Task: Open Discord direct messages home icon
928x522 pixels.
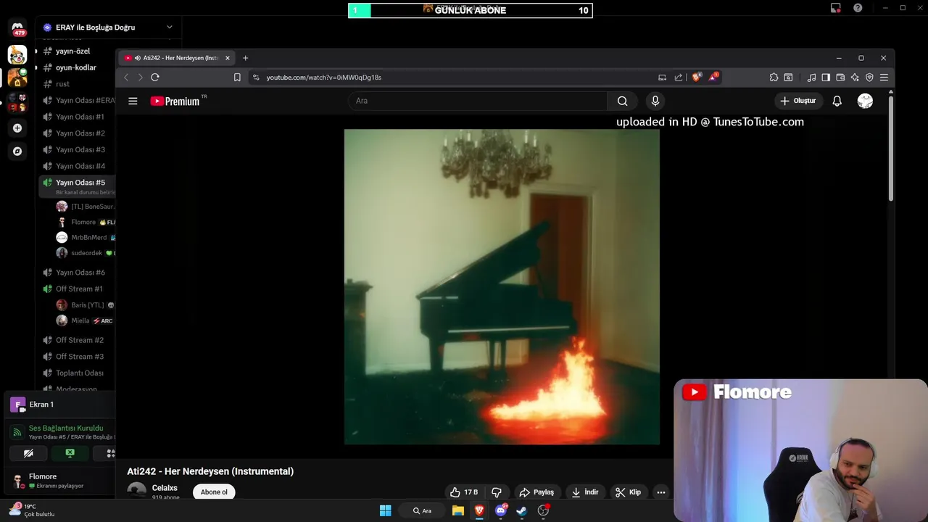Action: coord(17,29)
